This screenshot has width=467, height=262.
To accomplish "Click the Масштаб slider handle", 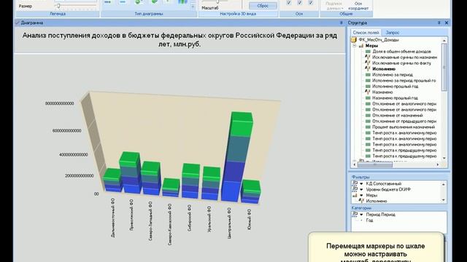I will [x=217, y=1].
